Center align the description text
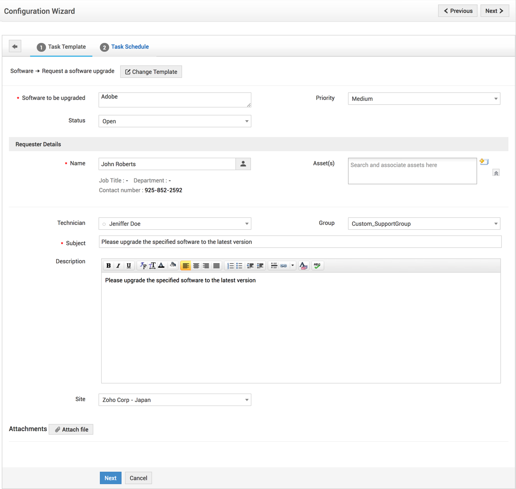This screenshot has height=489, width=516. tap(196, 265)
